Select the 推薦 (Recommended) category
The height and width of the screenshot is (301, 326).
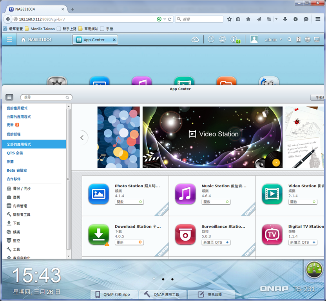[10, 161]
